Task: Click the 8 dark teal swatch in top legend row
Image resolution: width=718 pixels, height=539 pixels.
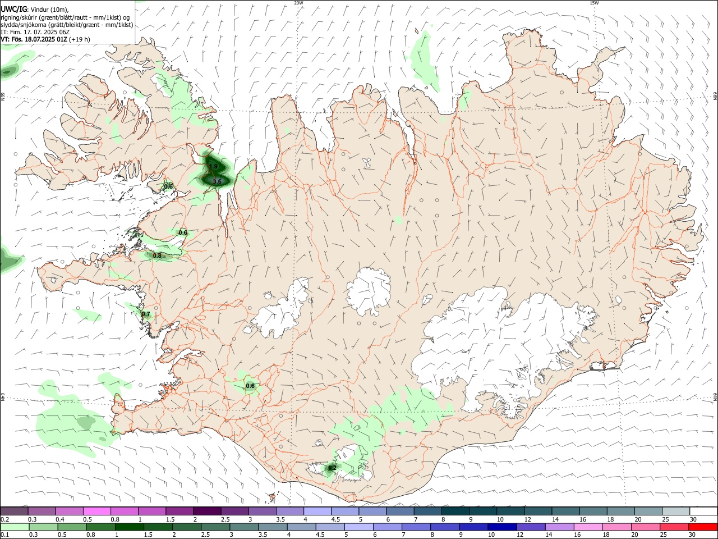Action: pyautogui.click(x=455, y=511)
